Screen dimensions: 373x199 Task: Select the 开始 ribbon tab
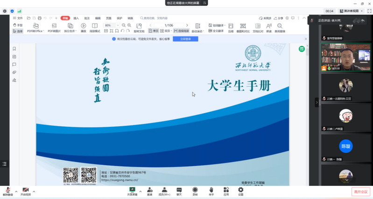click(x=65, y=18)
